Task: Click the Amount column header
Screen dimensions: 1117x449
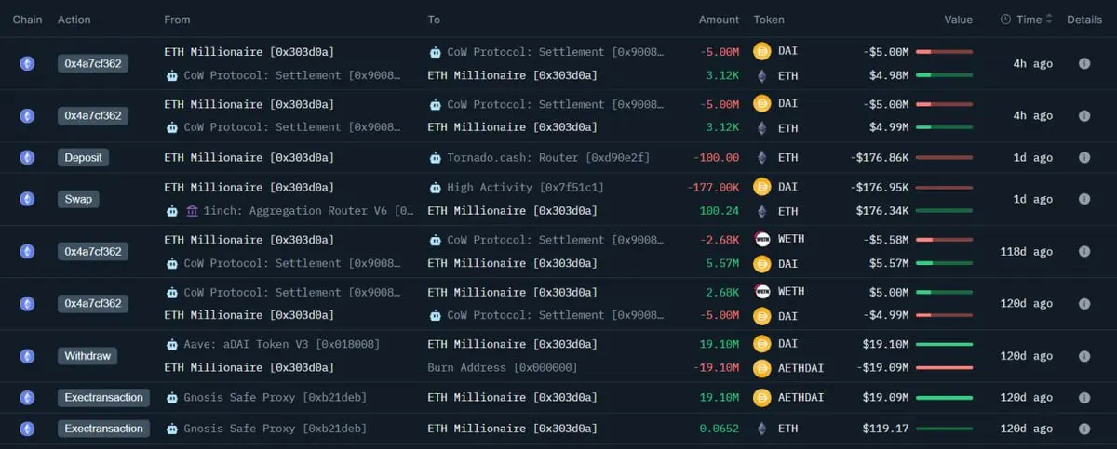Action: point(720,20)
